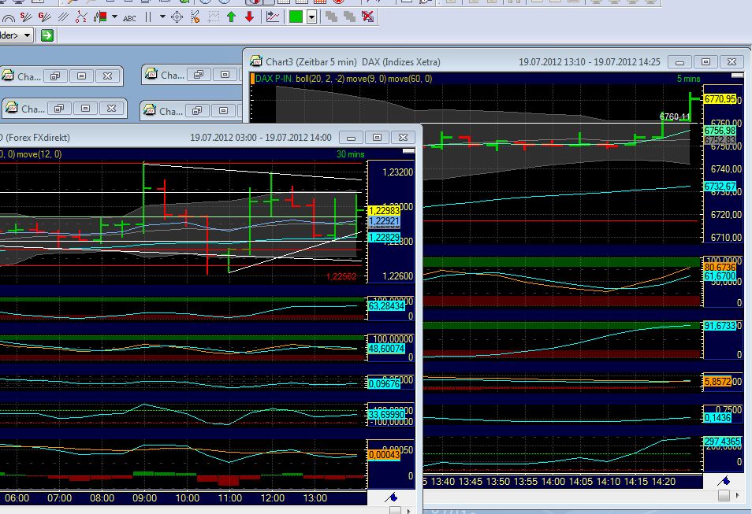The image size is (752, 514).
Task: Click the dashed chart selection icon
Action: (x=214, y=18)
